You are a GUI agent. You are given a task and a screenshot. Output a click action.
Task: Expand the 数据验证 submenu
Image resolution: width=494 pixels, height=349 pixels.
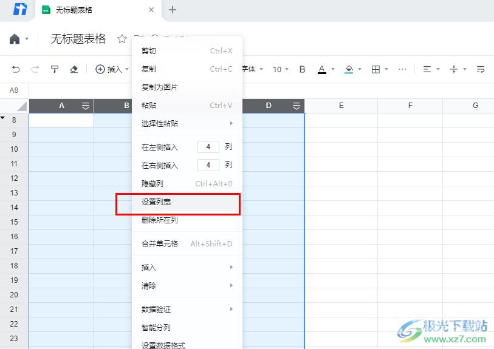tap(187, 310)
